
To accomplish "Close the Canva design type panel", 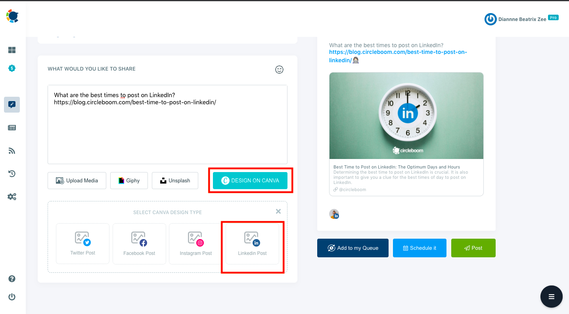I will (278, 212).
